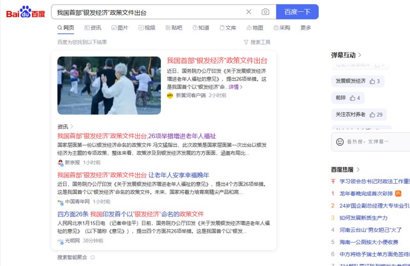Go to the 知道 tab
Image resolution: width=410 pixels, height=266 pixels.
click(x=201, y=28)
